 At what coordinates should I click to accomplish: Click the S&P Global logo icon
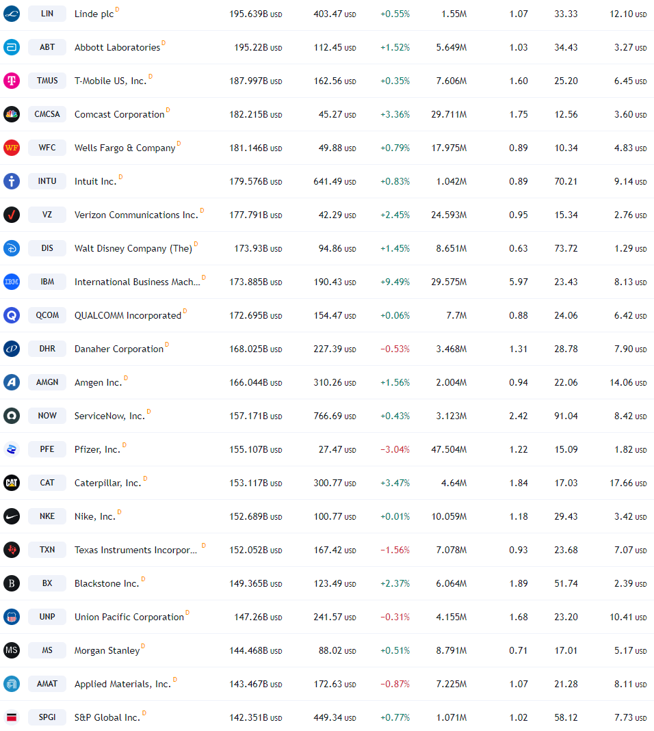coord(12,717)
